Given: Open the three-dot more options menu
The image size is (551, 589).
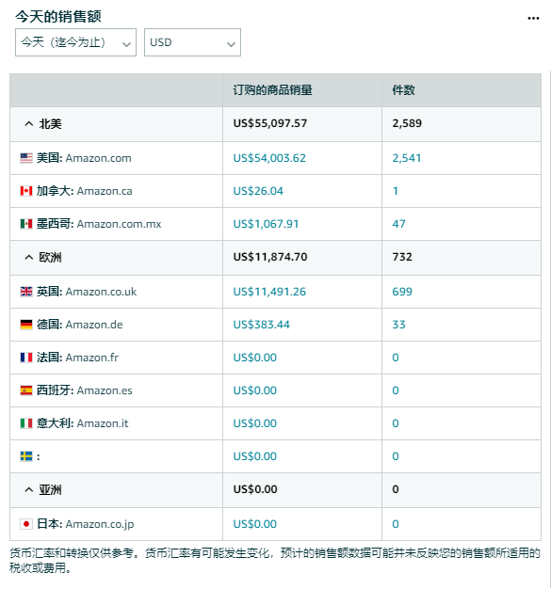Looking at the screenshot, I should tap(533, 18).
